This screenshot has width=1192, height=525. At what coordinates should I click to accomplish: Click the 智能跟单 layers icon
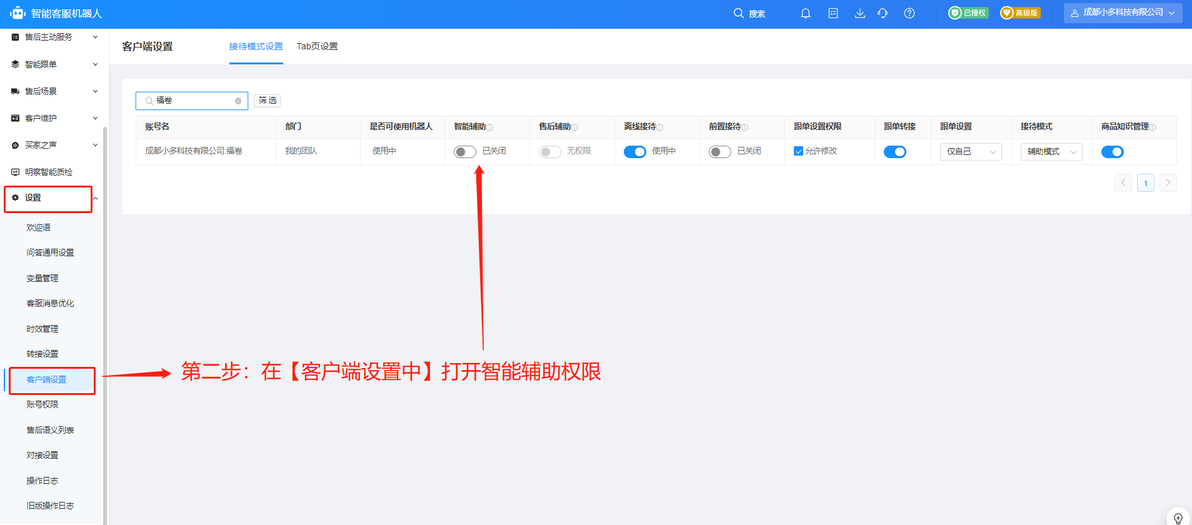click(x=16, y=64)
